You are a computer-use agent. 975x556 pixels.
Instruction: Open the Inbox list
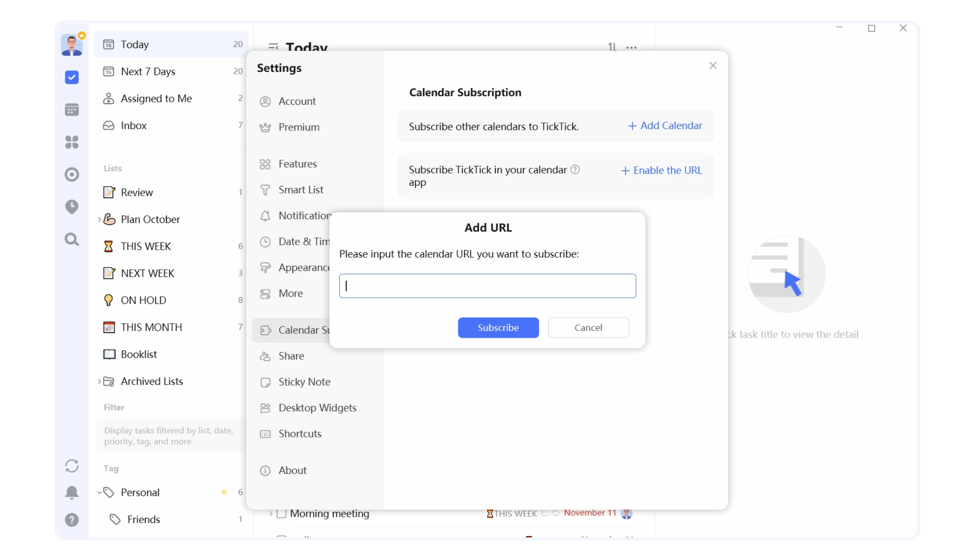171,125
